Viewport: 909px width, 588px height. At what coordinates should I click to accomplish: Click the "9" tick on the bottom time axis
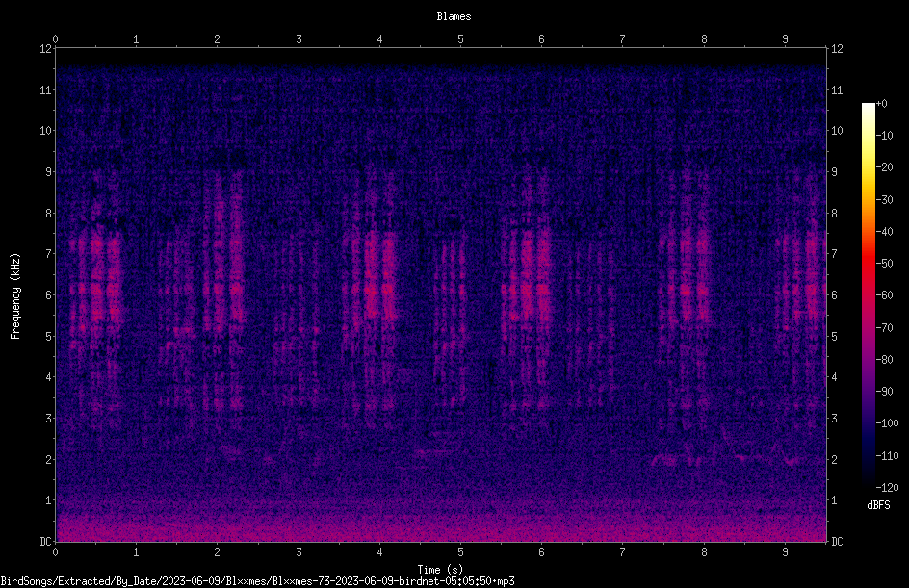(785, 552)
